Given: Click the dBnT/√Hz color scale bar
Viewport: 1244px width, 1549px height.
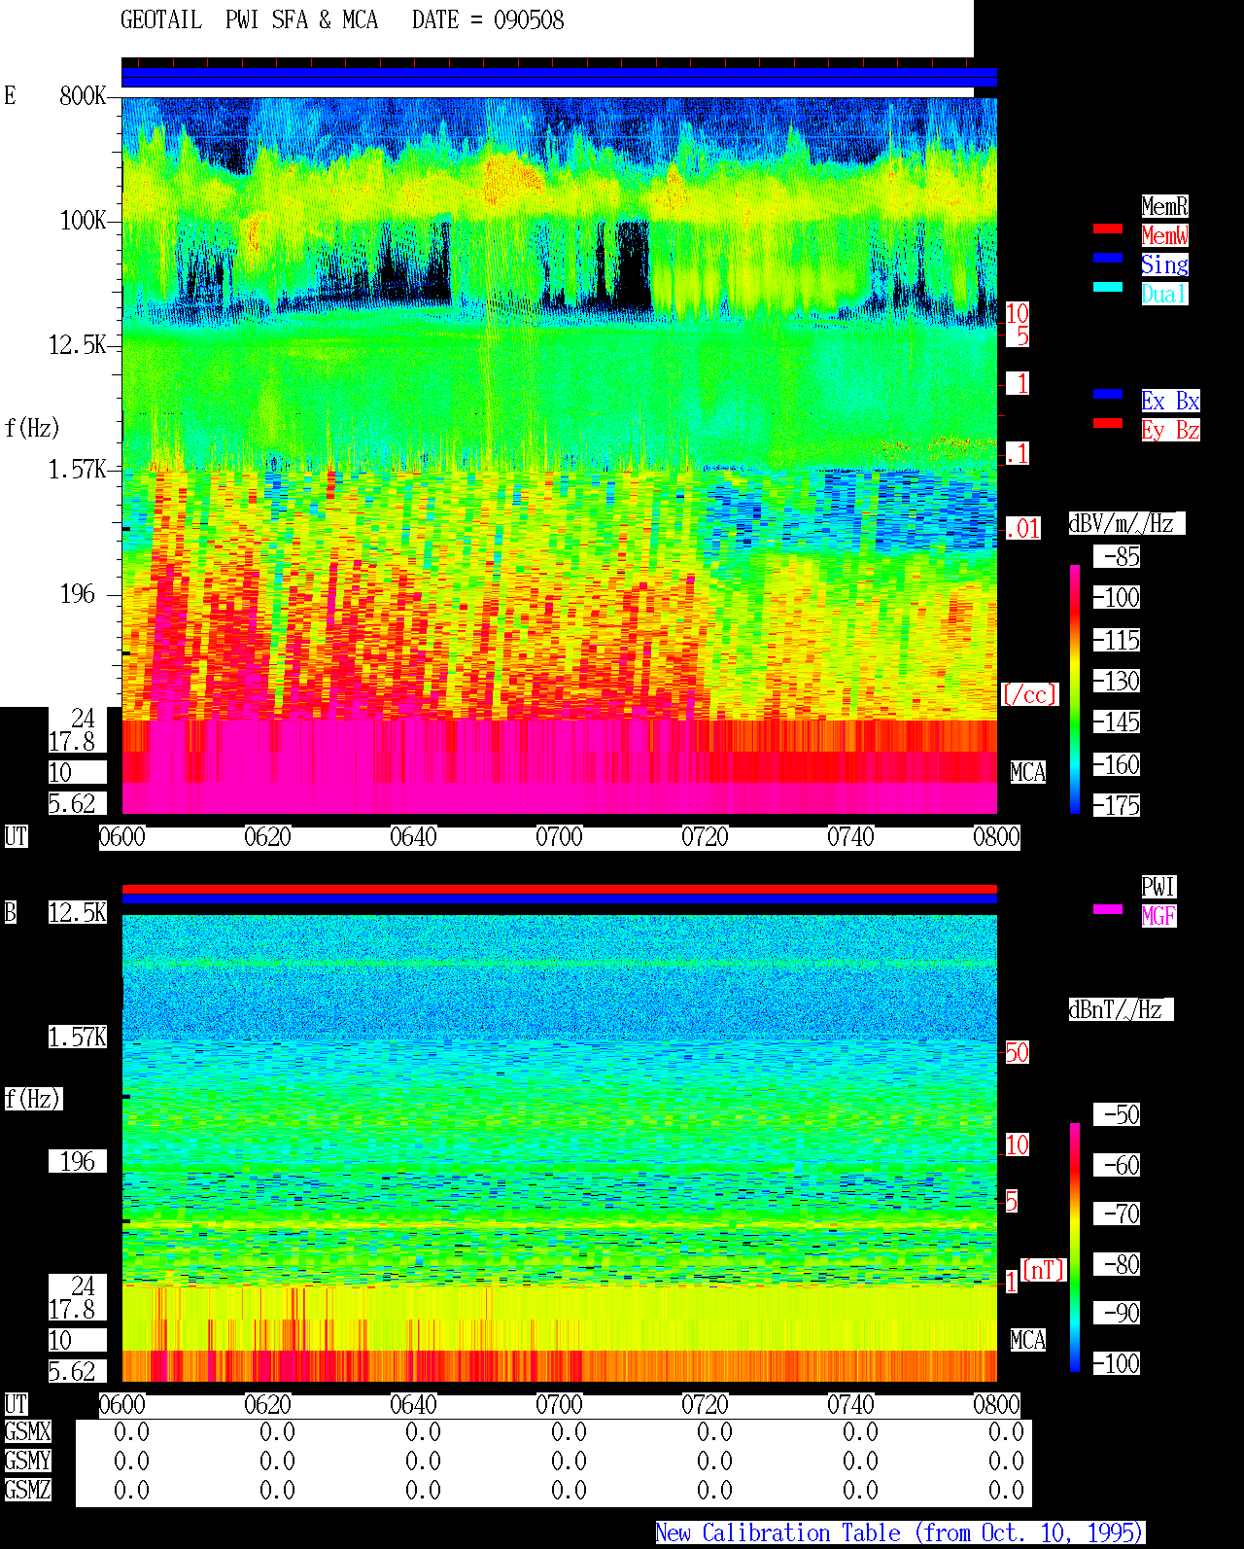Looking at the screenshot, I should point(1075,1248).
